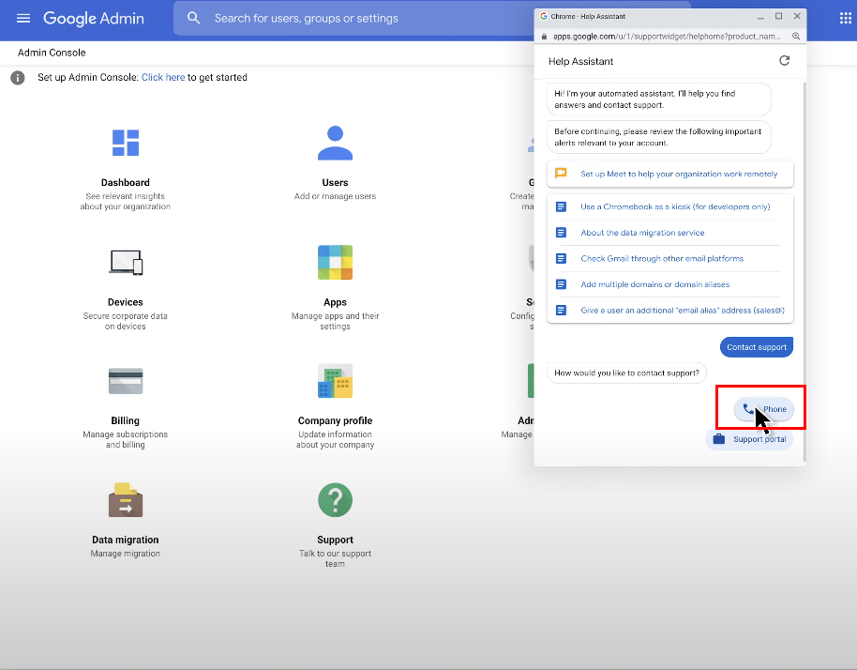Image resolution: width=857 pixels, height=670 pixels.
Task: Open 'Check Gmail through other email platforms'
Action: pos(662,259)
